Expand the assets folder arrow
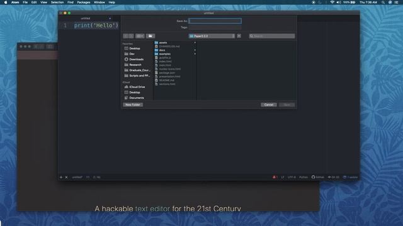This screenshot has height=226, width=403. coord(195,43)
